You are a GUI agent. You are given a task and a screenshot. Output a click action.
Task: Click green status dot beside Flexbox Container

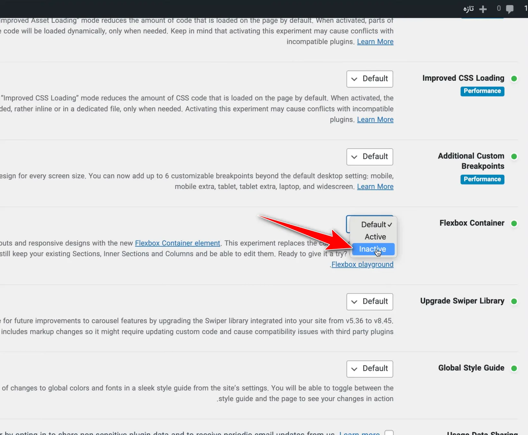point(514,223)
